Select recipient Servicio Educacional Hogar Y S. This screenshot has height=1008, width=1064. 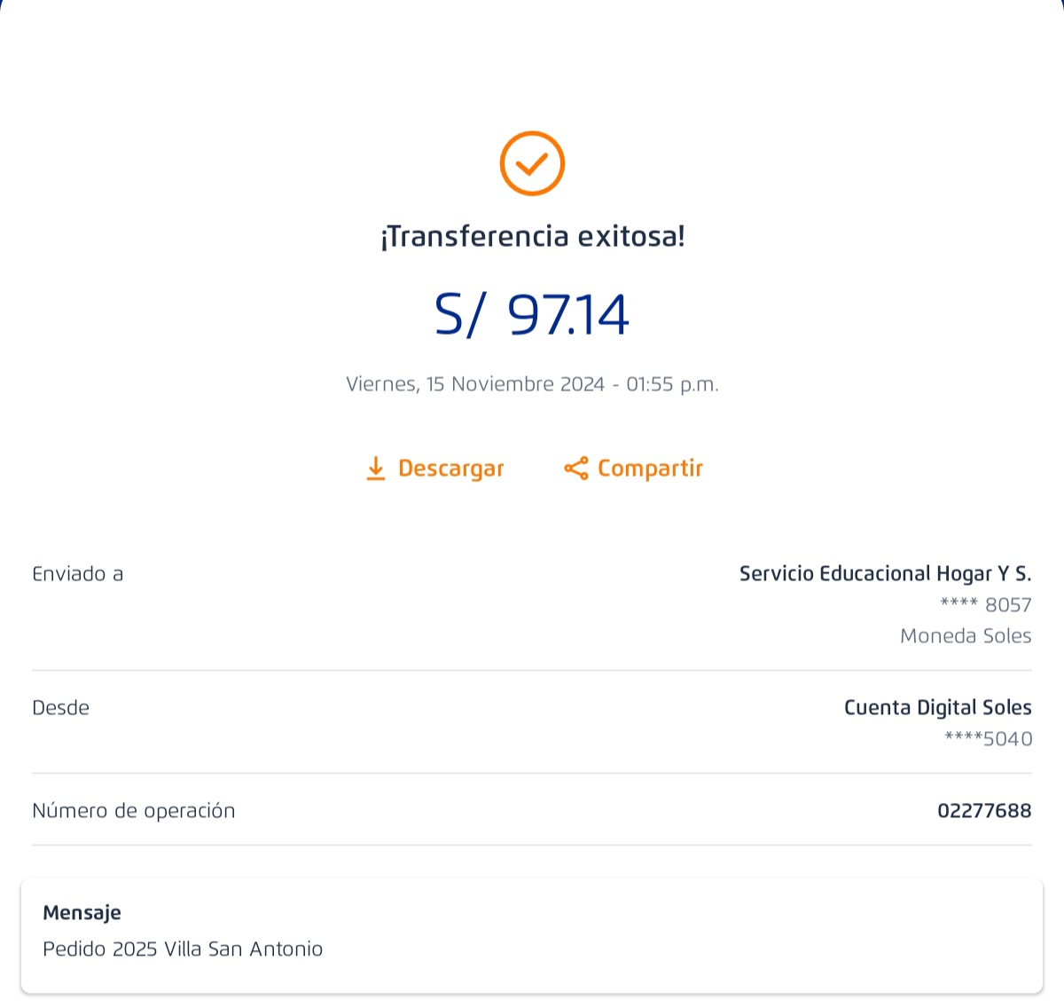coord(885,574)
